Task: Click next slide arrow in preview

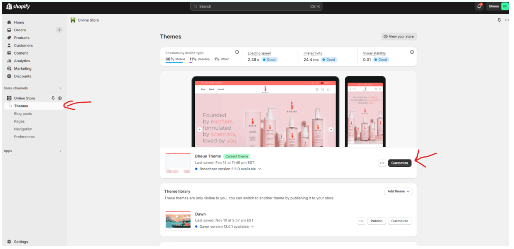Action: (x=331, y=129)
